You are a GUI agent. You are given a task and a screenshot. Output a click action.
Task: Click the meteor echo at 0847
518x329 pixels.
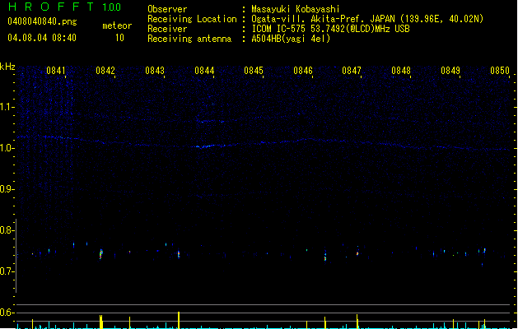coord(357,253)
